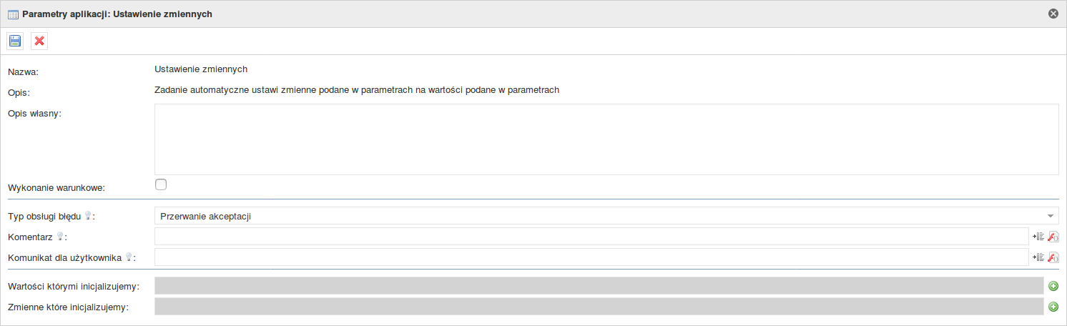Image resolution: width=1067 pixels, height=326 pixels.
Task: Click into the Komentarz input field
Action: 591,237
